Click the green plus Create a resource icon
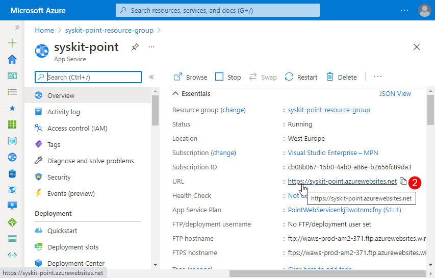Screen dimensions: 435x278 pyautogui.click(x=12, y=43)
